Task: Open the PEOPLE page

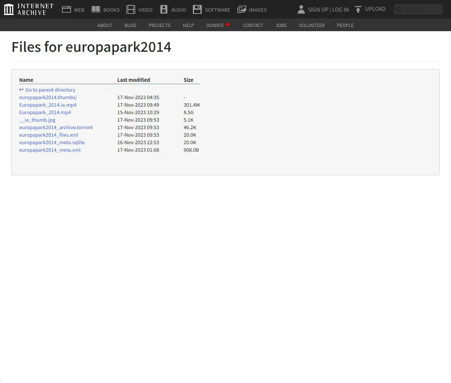Action: tap(345, 26)
